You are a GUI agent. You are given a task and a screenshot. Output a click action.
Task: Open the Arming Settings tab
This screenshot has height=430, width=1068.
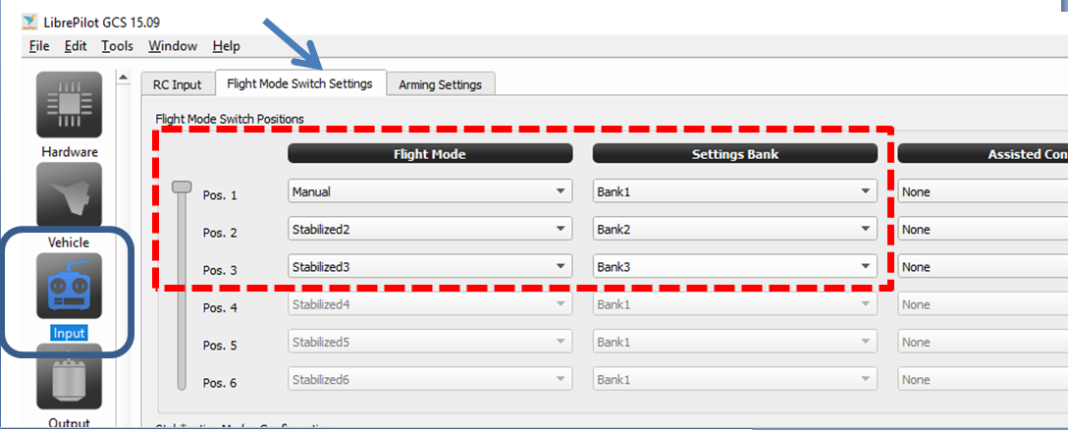click(440, 84)
